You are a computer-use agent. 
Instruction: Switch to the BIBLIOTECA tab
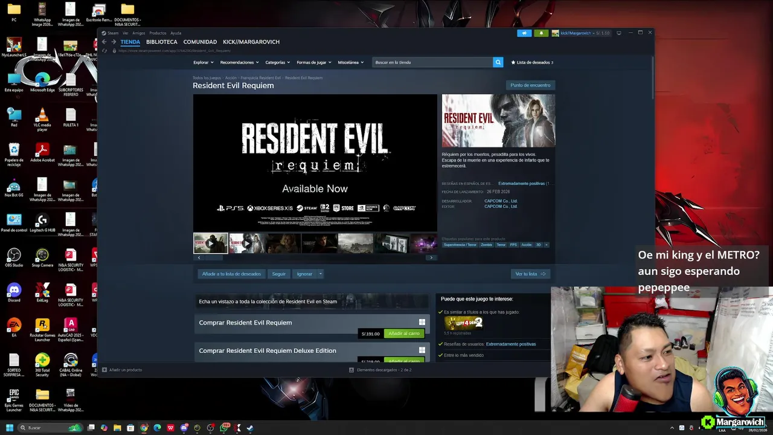click(x=161, y=42)
